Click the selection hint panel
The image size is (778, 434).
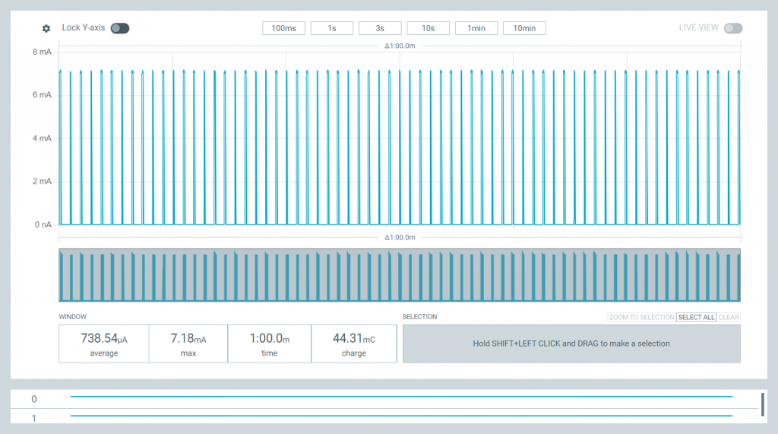tap(571, 344)
